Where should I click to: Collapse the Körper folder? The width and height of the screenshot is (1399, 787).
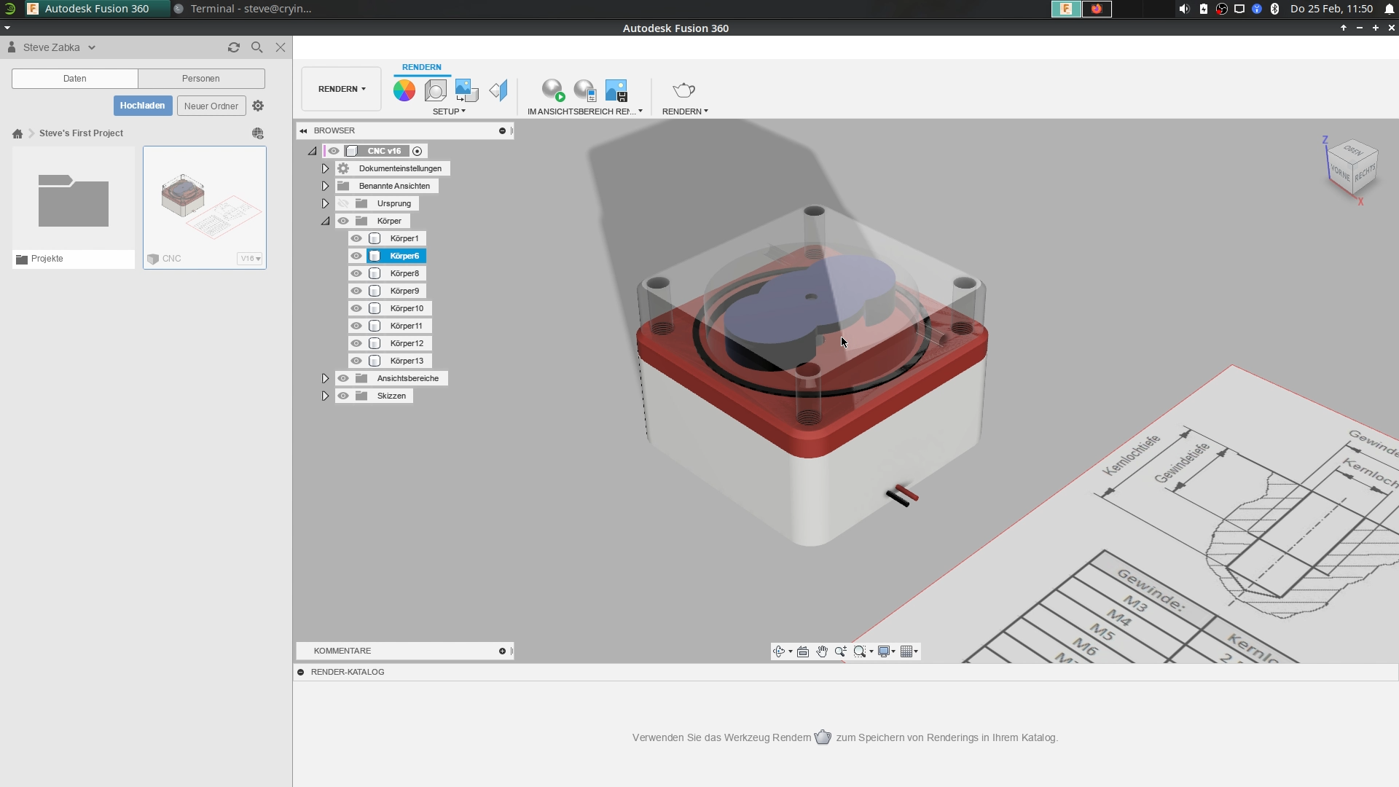pyautogui.click(x=325, y=221)
